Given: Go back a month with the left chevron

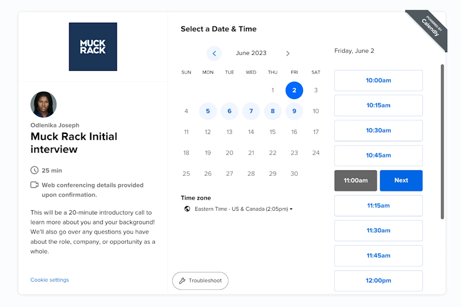Looking at the screenshot, I should click(214, 53).
